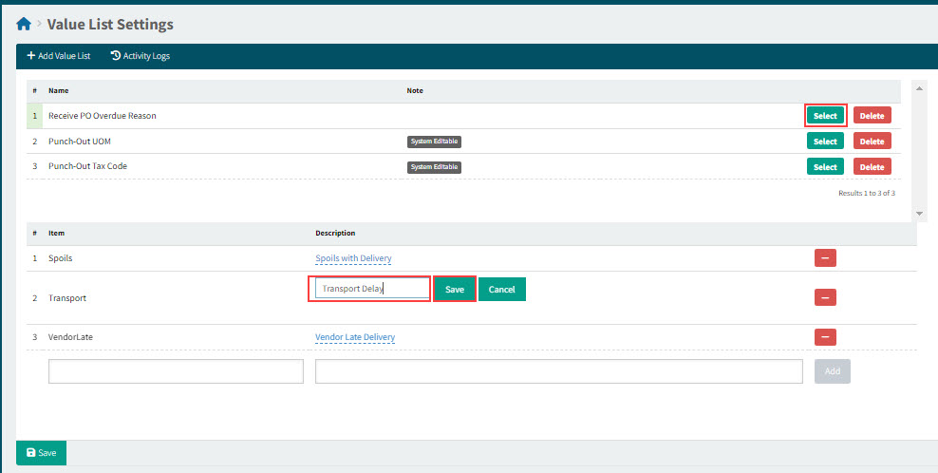Remove the VendorLate item with minus icon
This screenshot has height=473, width=938.
[825, 337]
